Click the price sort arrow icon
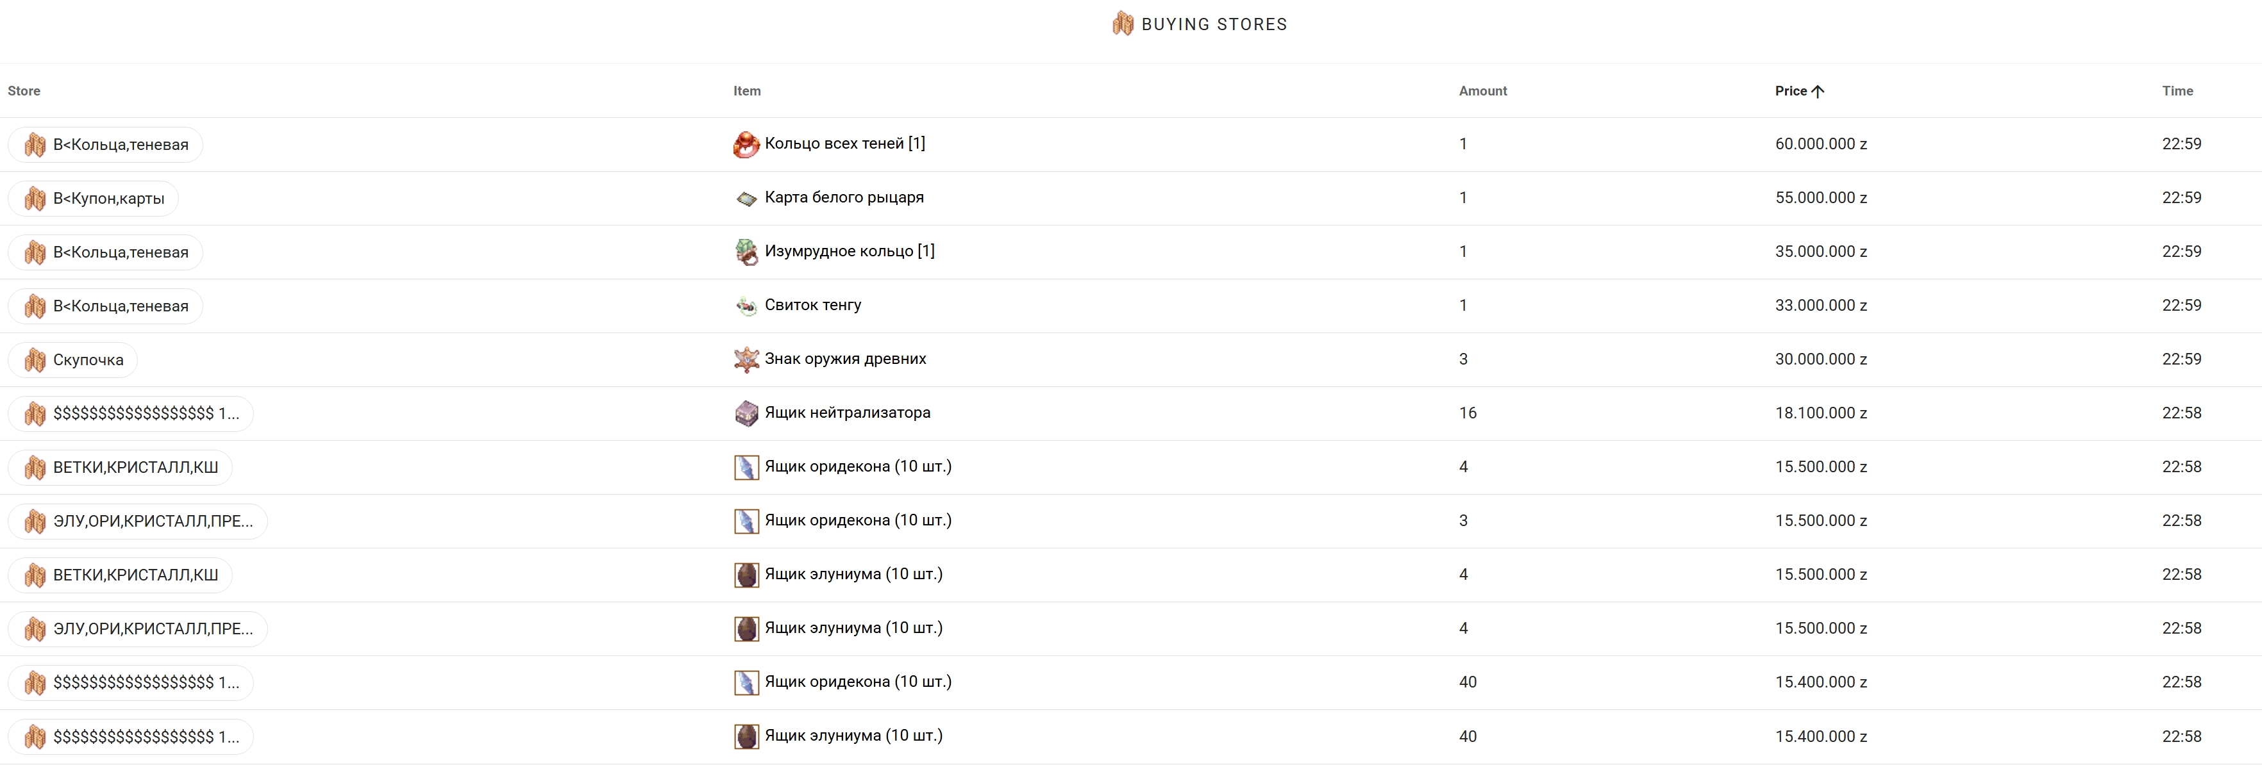 pos(1818,91)
